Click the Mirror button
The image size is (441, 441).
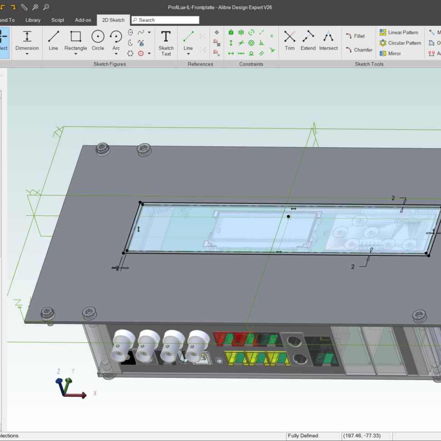(391, 53)
